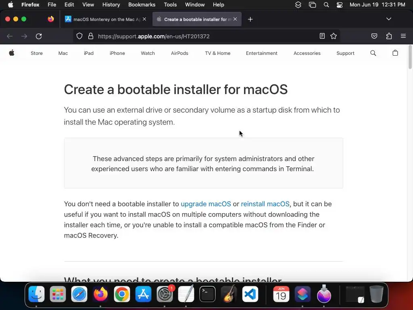Viewport: 413px width, 310px height.
Task: Click the stacked layers menu bar icon
Action: 298,5
